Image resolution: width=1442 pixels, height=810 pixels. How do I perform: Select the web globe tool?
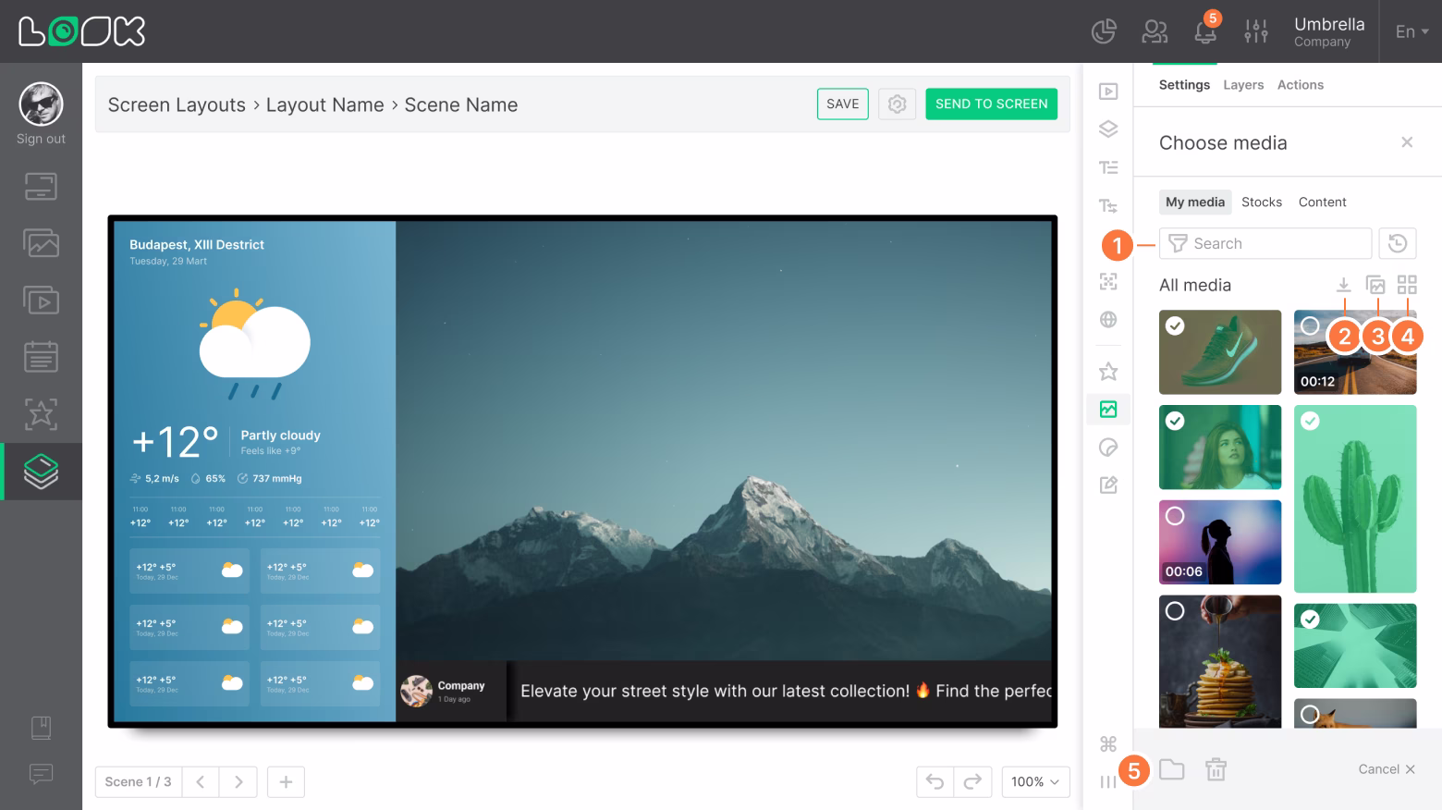[x=1108, y=320]
